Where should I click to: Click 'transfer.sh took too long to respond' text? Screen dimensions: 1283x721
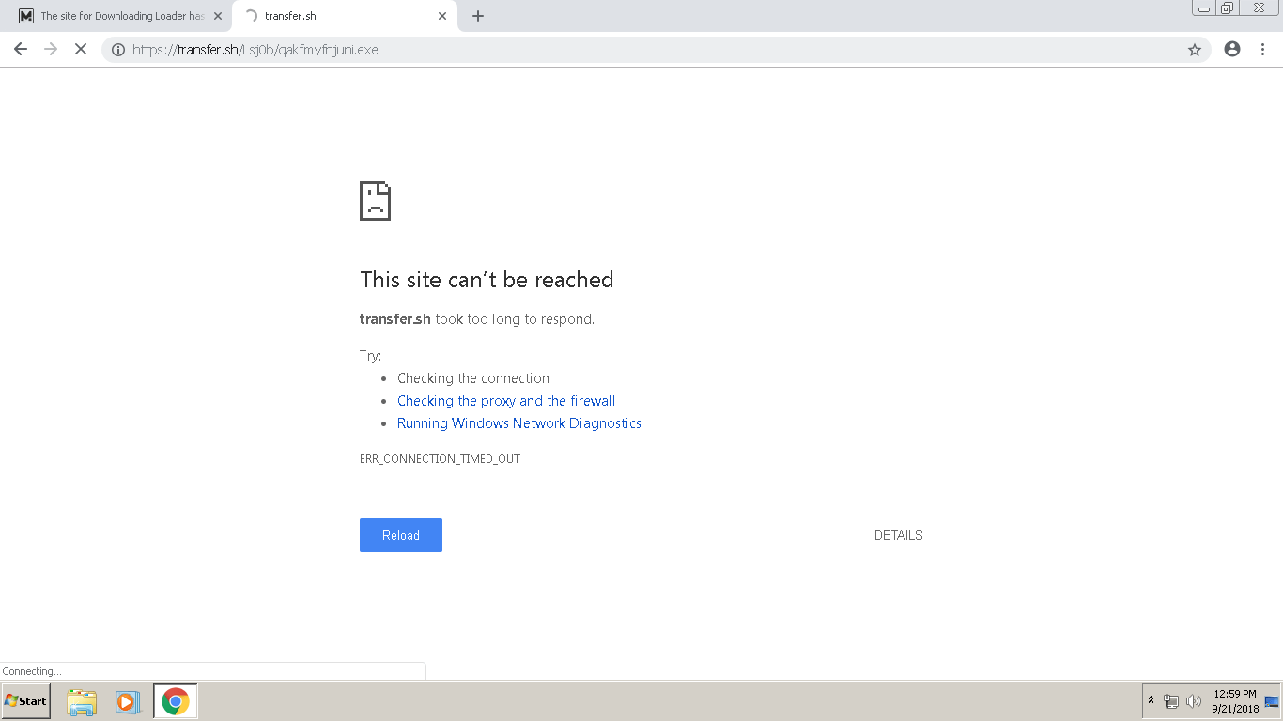[477, 319]
